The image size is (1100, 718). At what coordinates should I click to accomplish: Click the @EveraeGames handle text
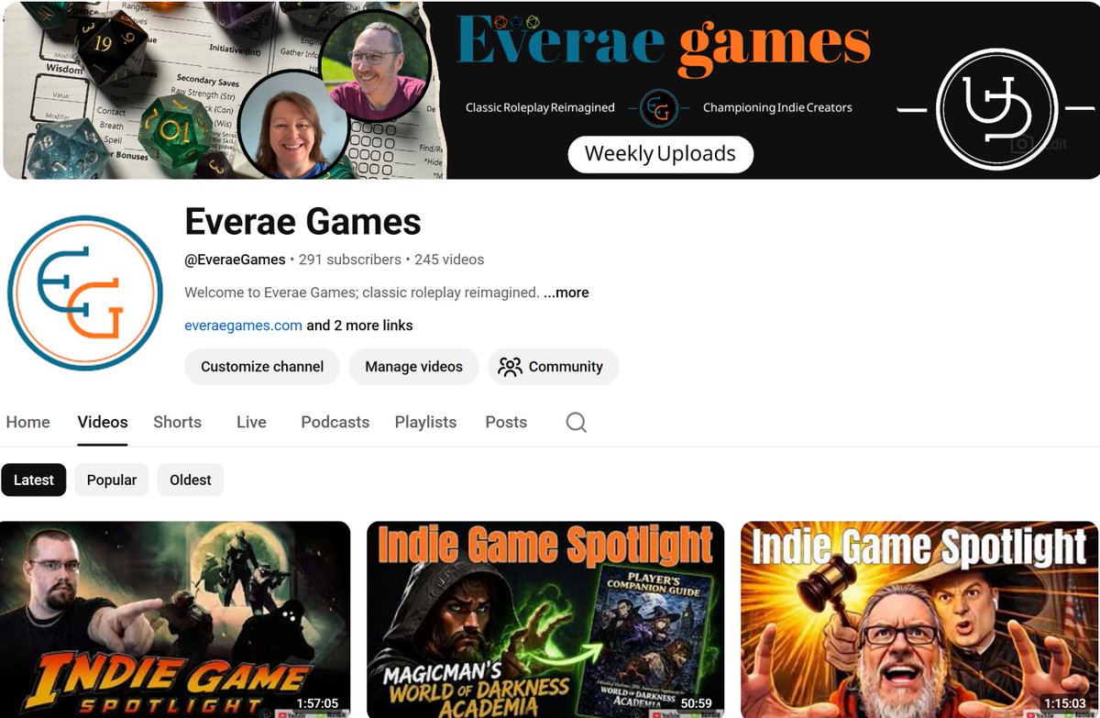(x=235, y=260)
